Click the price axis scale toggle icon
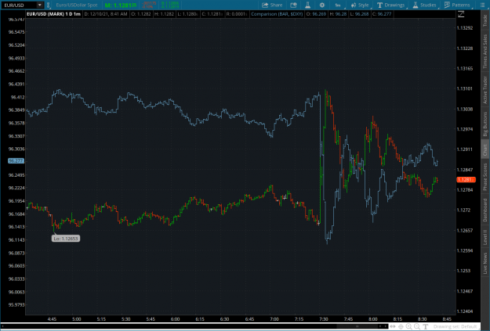Image resolution: width=490 pixels, height=331 pixels. tap(461, 14)
